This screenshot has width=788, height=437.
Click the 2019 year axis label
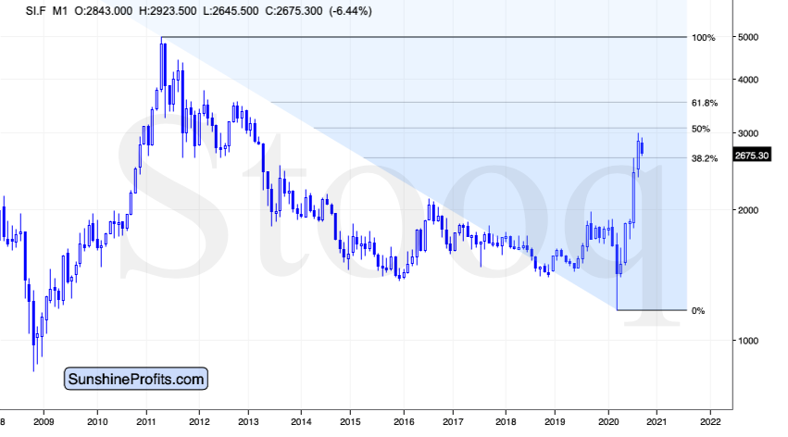[x=555, y=422]
